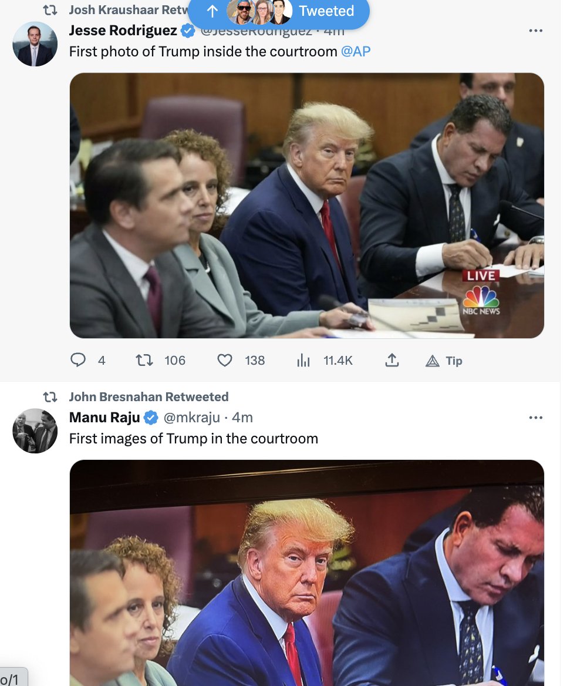
Task: Open more options for Jesse Rodriguez's tweet
Action: pos(535,31)
